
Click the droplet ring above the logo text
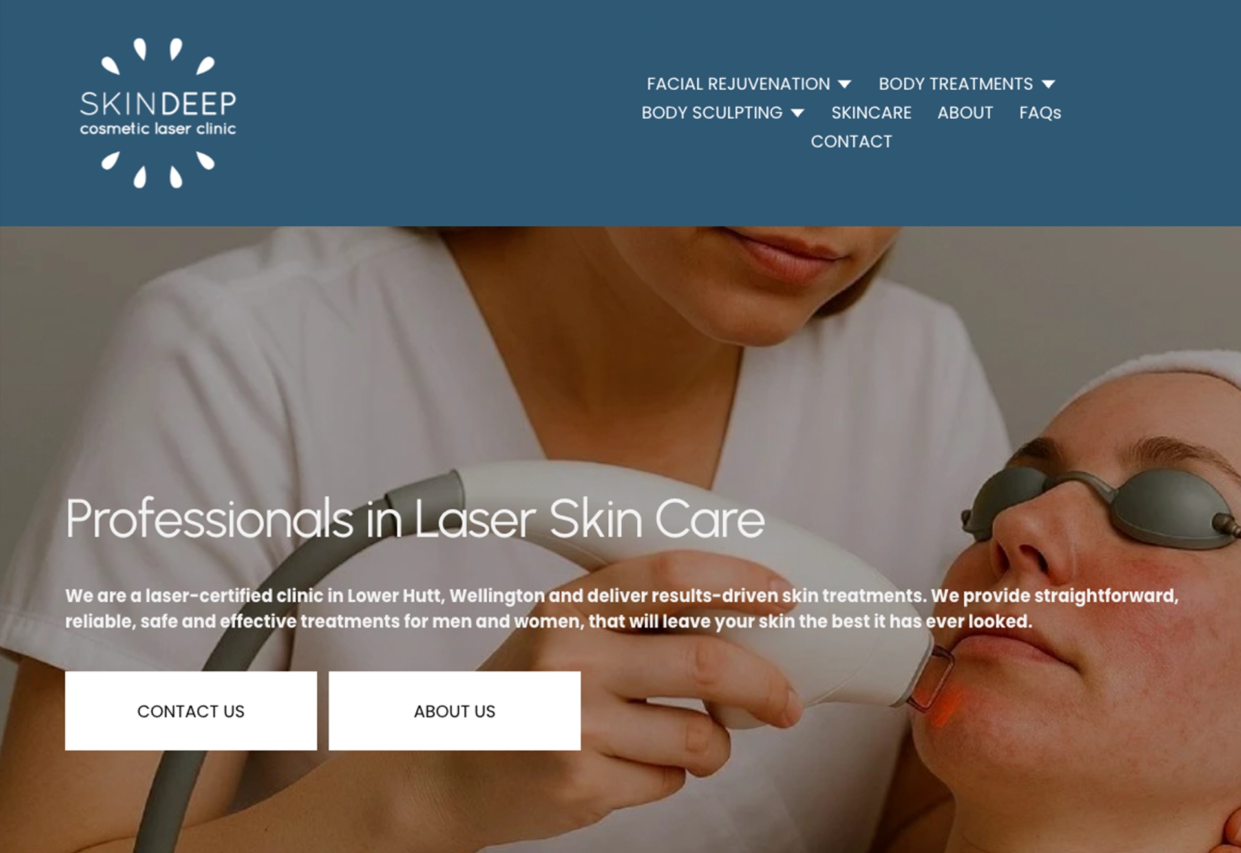click(158, 57)
